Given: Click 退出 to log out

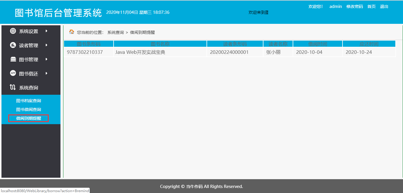Looking at the screenshot, I should pos(384,6).
